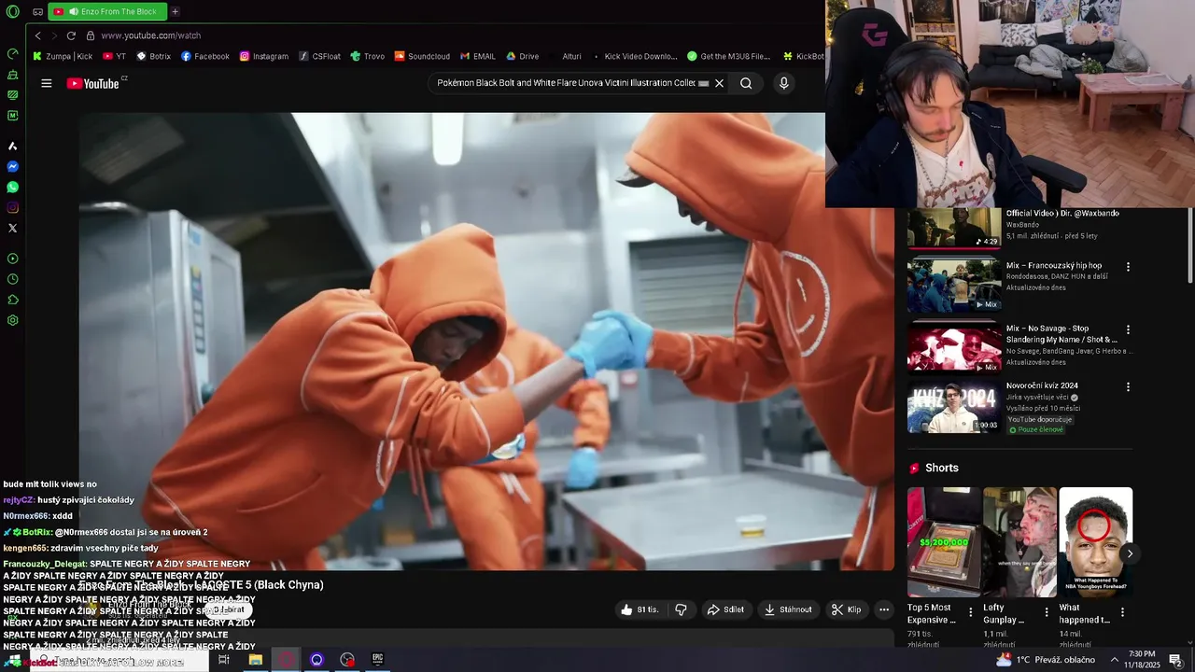Open the YT bookmark
Image resolution: width=1195 pixels, height=672 pixels.
(114, 56)
